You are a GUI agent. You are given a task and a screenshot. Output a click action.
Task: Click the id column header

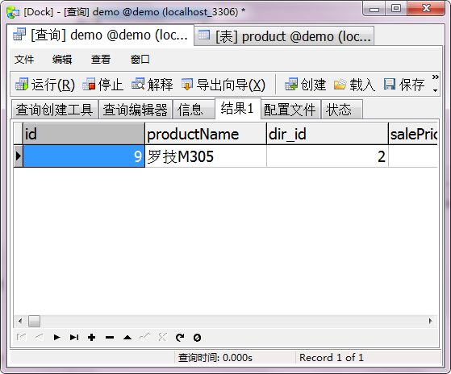84,134
